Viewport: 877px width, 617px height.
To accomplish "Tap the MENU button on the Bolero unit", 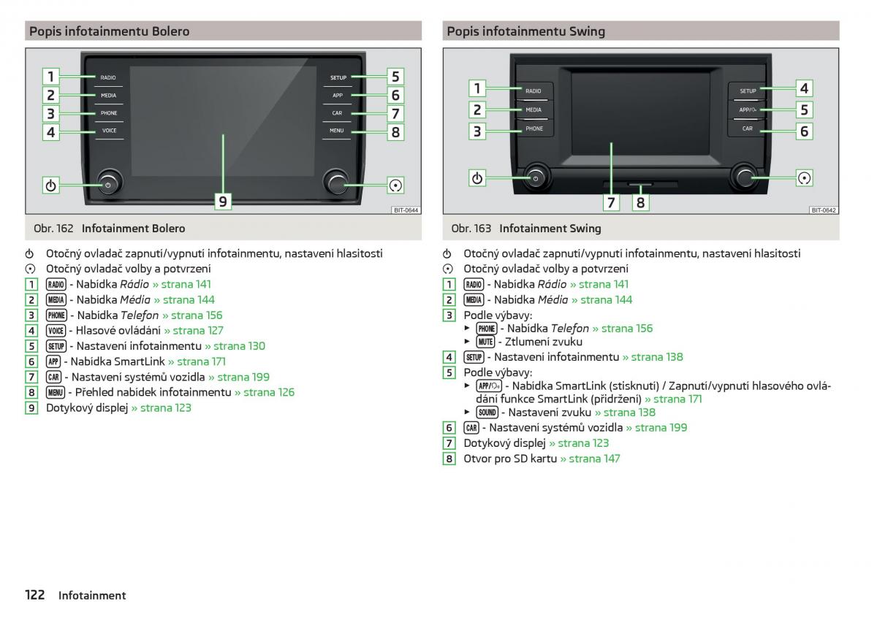I will (x=337, y=131).
